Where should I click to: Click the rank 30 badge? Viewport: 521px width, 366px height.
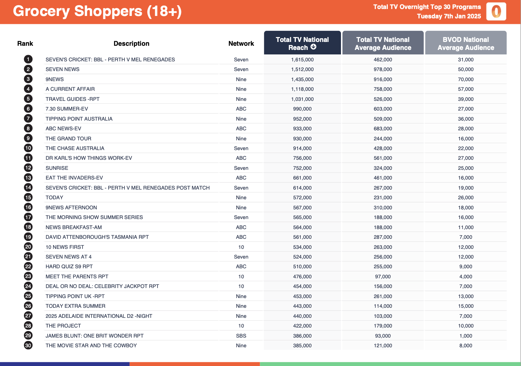tap(28, 345)
